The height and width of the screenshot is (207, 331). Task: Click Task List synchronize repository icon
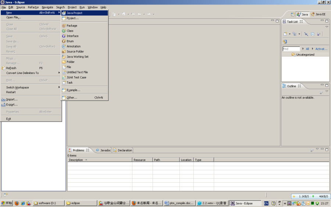[x=285, y=42]
